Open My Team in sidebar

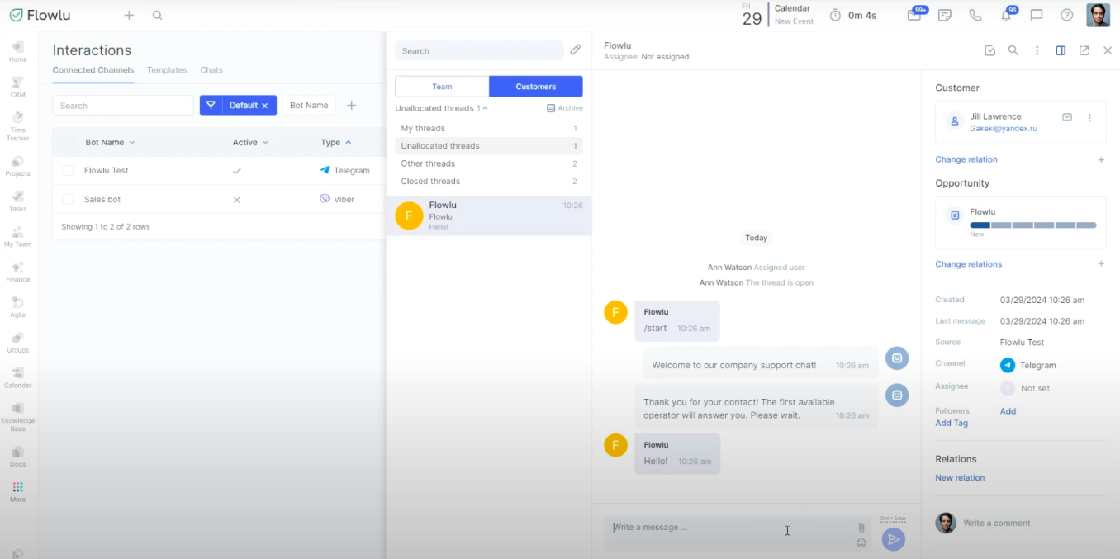coord(18,237)
